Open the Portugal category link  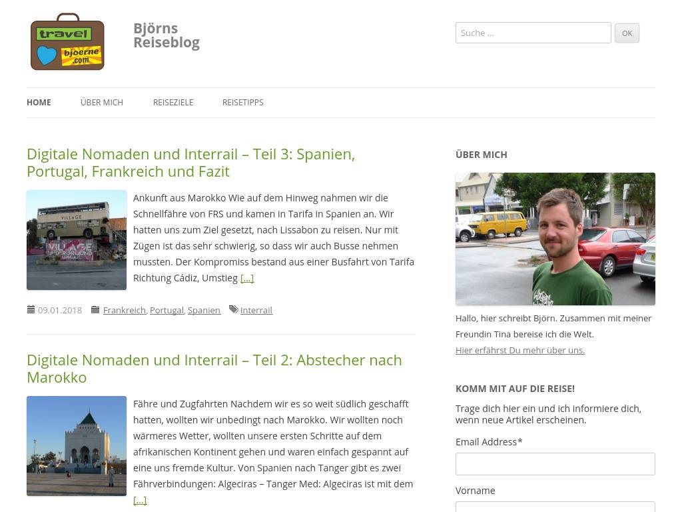167,310
